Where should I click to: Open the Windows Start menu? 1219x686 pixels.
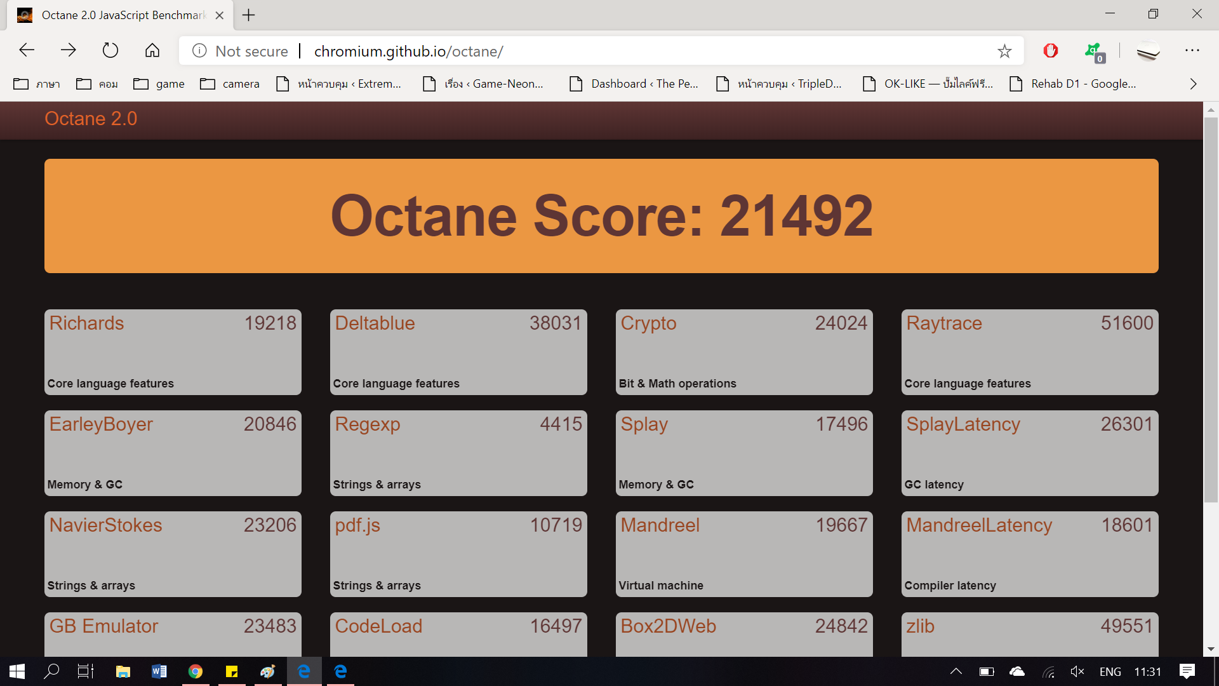pyautogui.click(x=17, y=671)
